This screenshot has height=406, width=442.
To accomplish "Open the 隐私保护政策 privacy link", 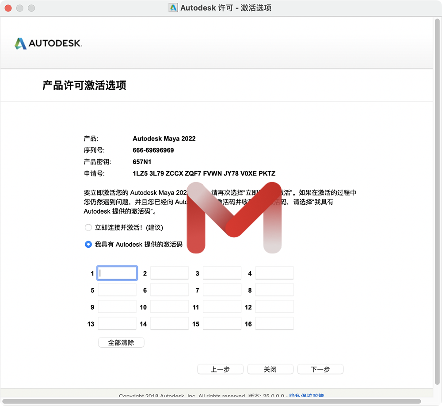I will [306, 395].
